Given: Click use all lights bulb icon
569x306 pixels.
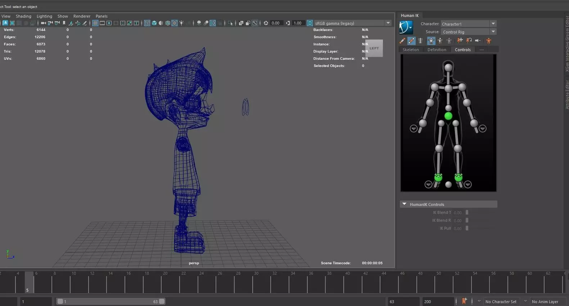Looking at the screenshot, I should [x=181, y=23].
